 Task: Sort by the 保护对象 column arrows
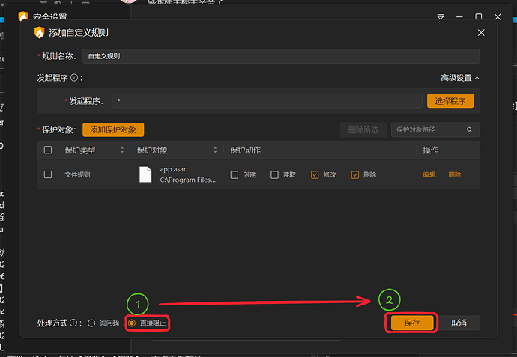[x=215, y=150]
